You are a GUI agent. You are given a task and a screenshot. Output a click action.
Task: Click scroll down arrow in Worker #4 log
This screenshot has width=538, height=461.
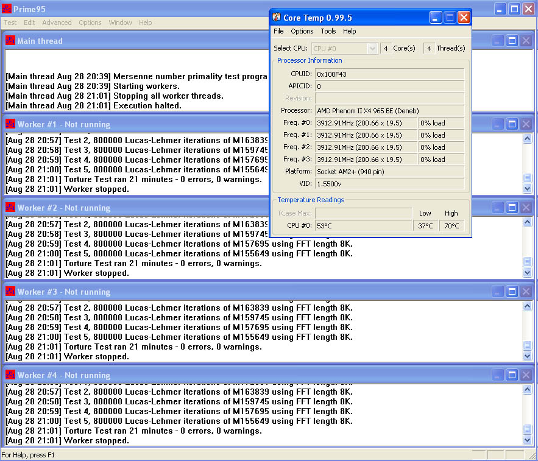coord(528,440)
